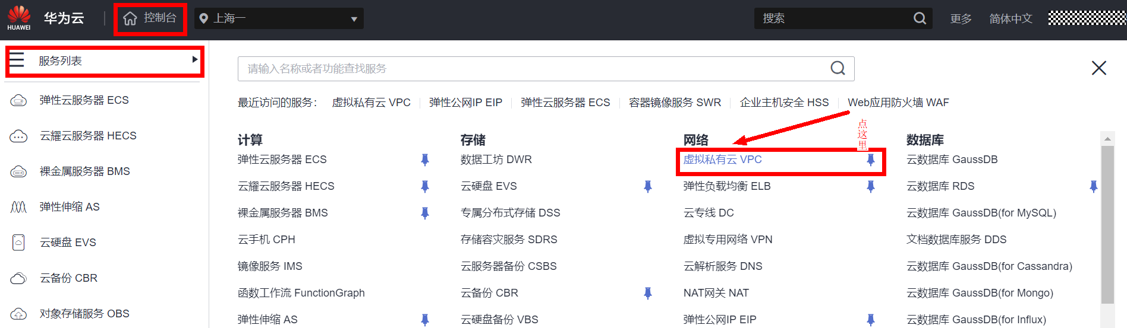This screenshot has height=328, width=1127.
Task: Click the HECS icon in sidebar
Action: [x=18, y=136]
